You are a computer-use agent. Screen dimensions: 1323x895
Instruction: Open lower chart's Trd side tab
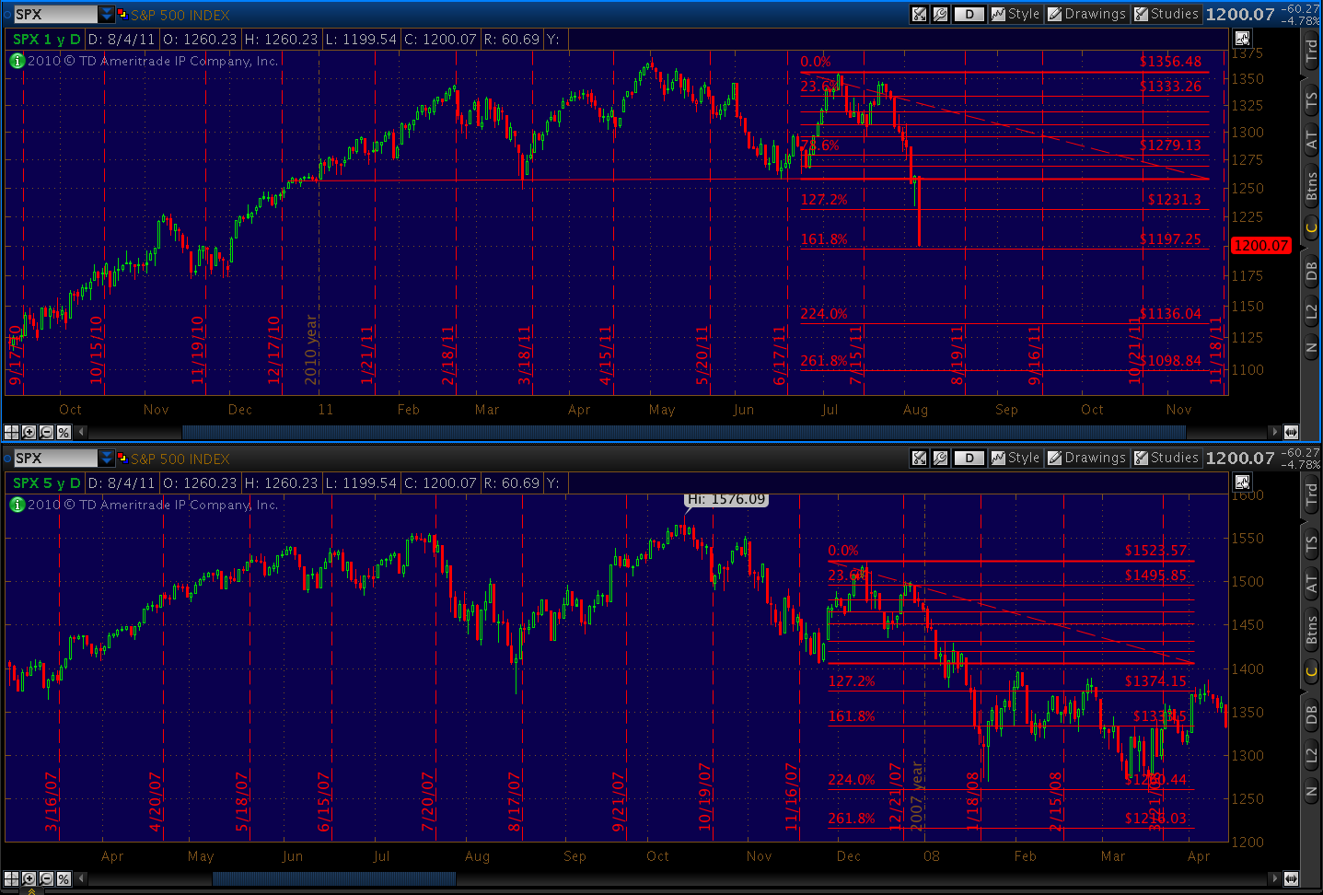(x=1311, y=494)
